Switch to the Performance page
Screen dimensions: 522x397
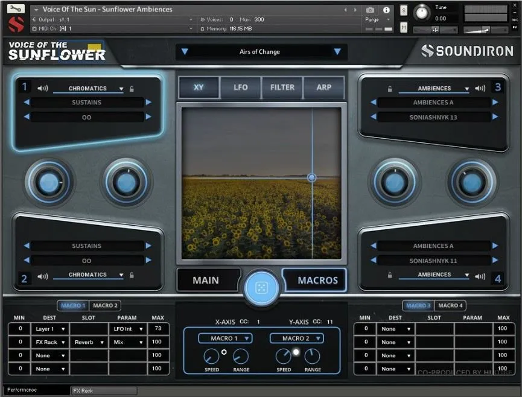tap(36, 390)
